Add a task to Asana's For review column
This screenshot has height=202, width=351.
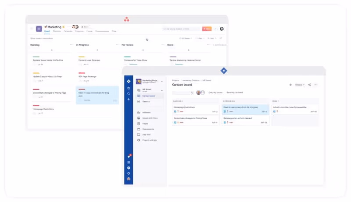coord(143,50)
